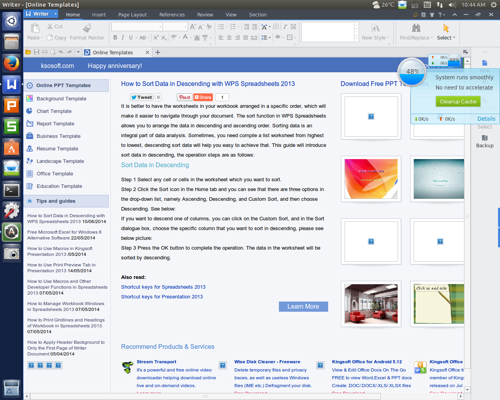Toggle Bold formatting
Image resolution: width=500 pixels, height=400 pixels.
point(115,37)
